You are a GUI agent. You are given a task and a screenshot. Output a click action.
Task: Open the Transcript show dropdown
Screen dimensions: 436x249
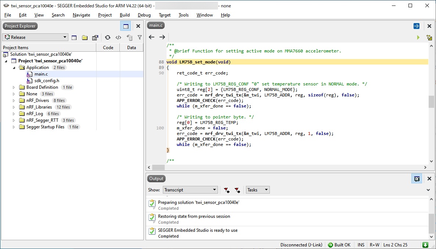(x=190, y=190)
